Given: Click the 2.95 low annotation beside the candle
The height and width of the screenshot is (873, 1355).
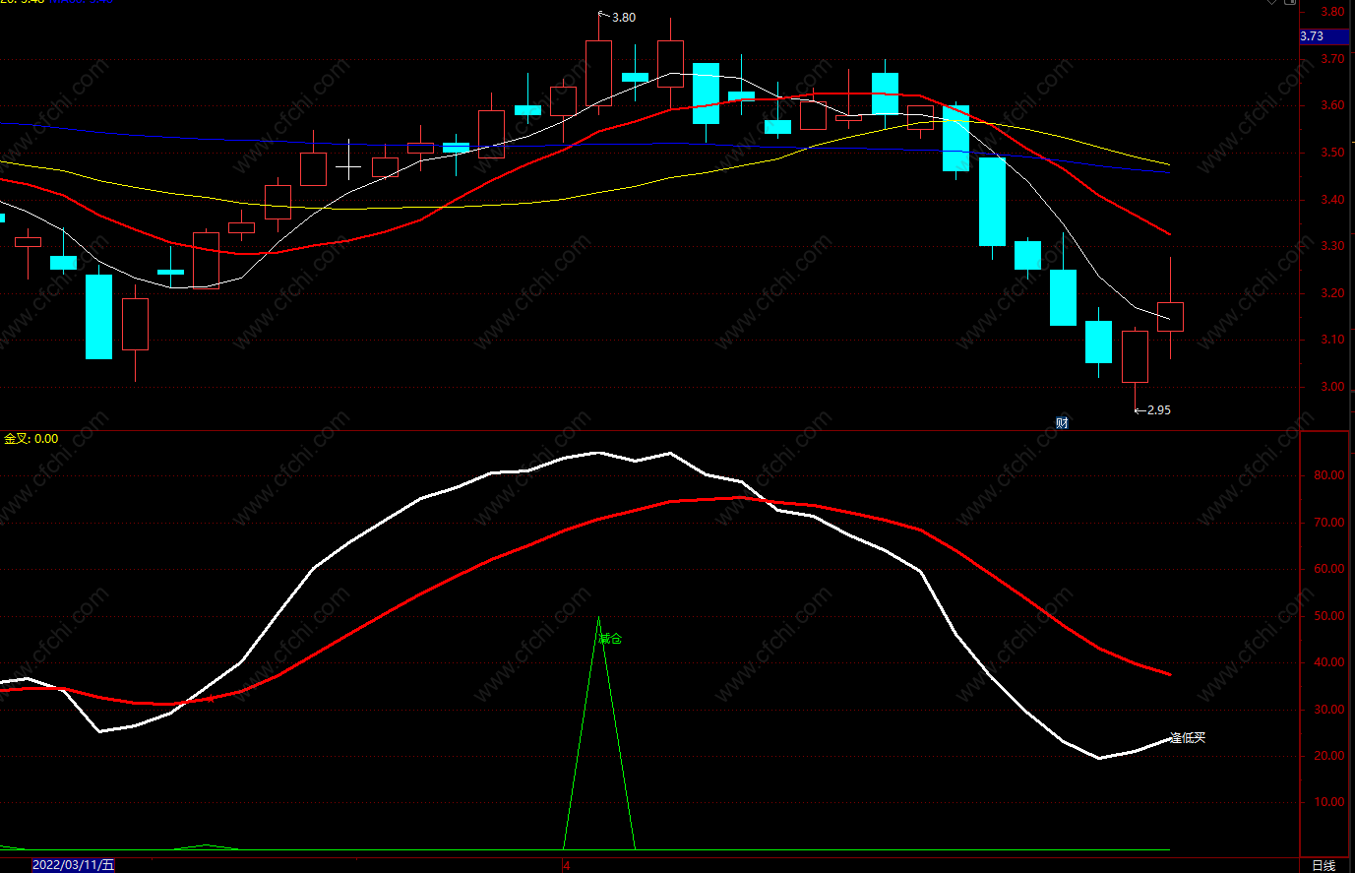Looking at the screenshot, I should 1159,410.
